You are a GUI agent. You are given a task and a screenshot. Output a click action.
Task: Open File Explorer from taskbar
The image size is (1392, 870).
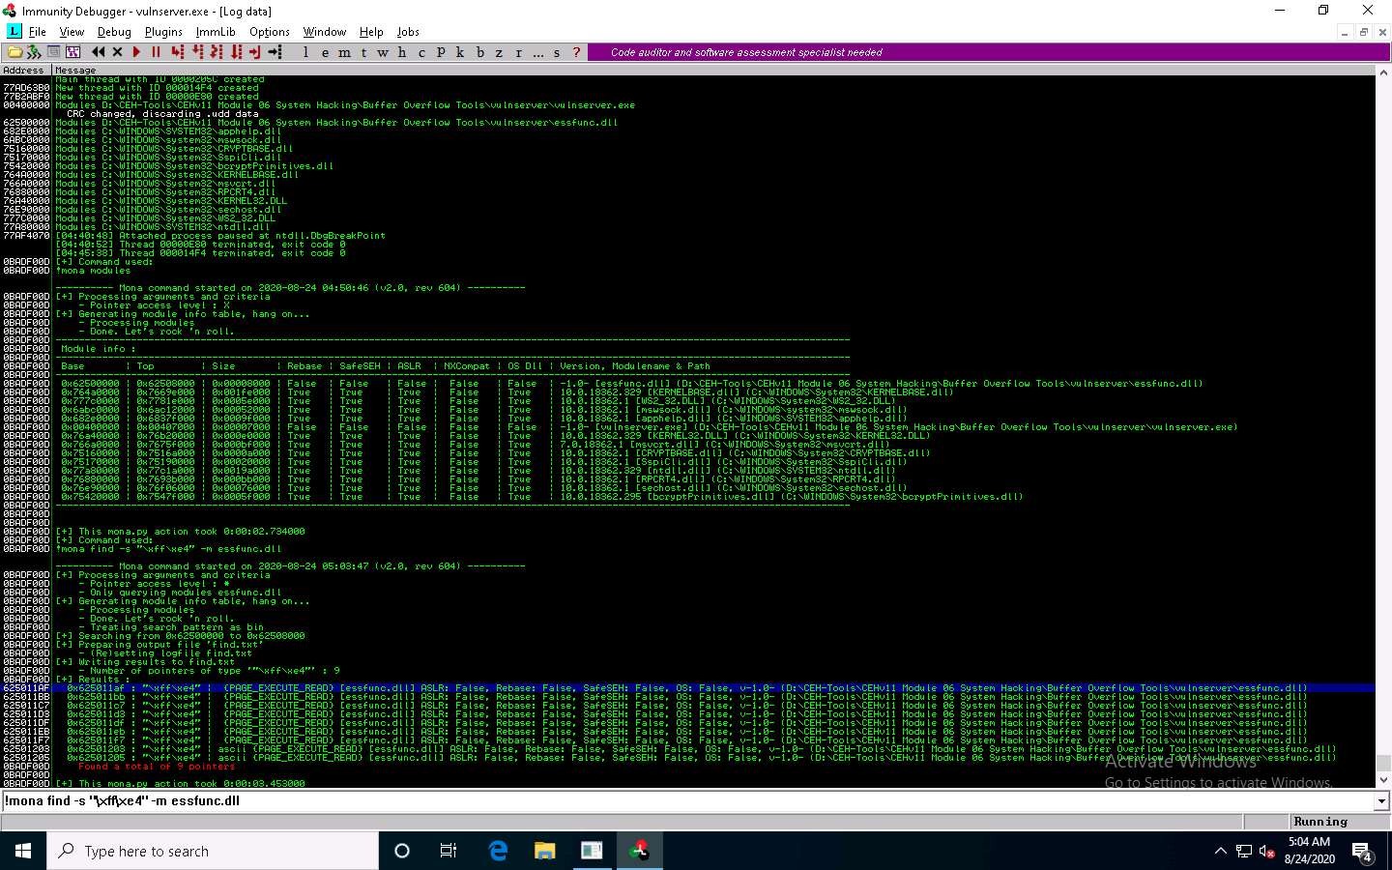(545, 851)
